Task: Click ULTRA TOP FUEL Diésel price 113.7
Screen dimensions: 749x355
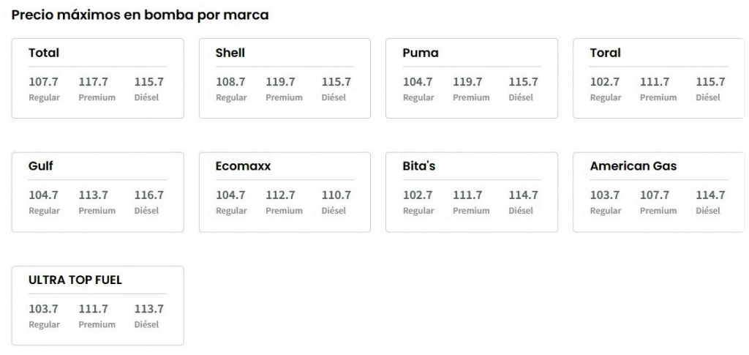Action: tap(149, 309)
